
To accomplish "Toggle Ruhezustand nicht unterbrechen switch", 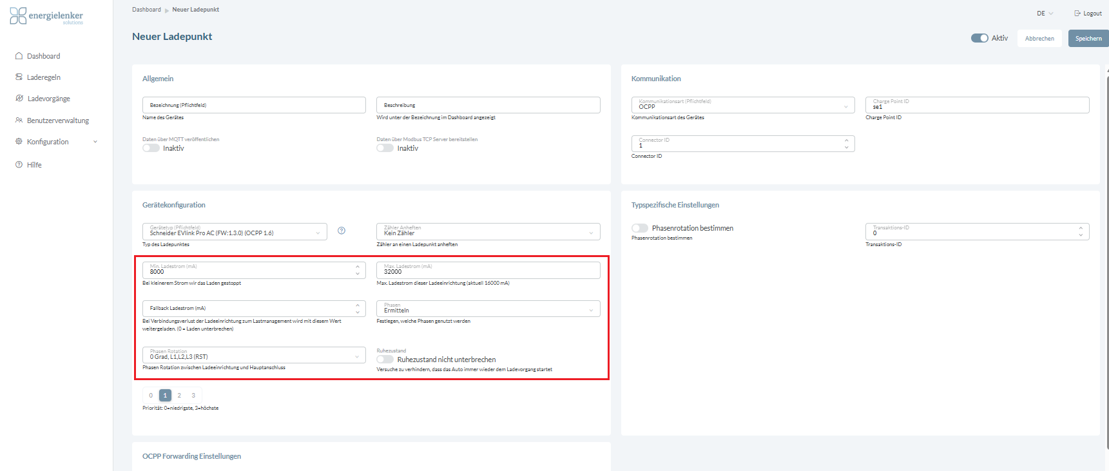I will 385,360.
